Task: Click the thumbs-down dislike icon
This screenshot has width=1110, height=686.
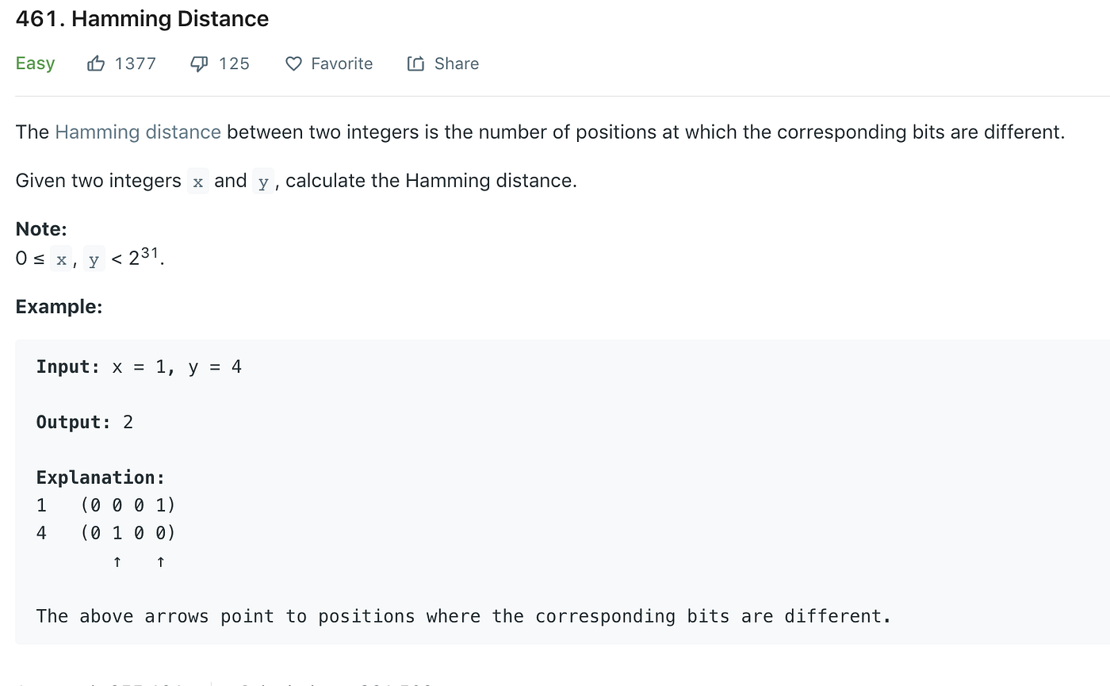Action: pyautogui.click(x=200, y=63)
